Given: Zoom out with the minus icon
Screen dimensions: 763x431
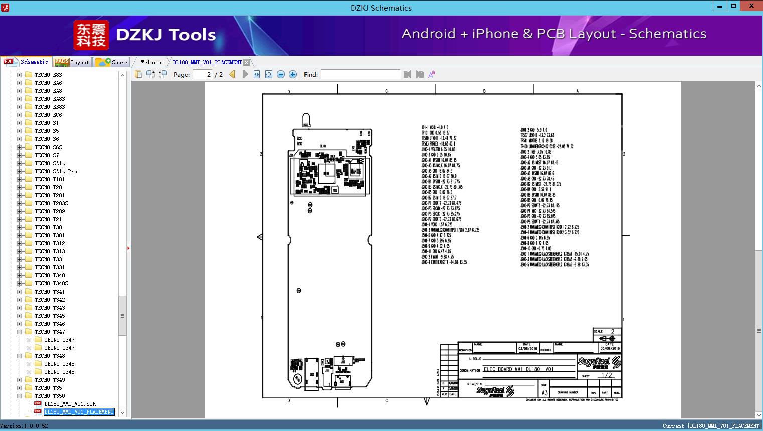Looking at the screenshot, I should pyautogui.click(x=281, y=74).
